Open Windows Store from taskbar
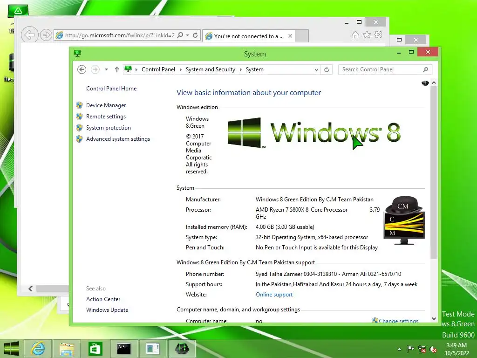477x358 pixels. click(x=95, y=349)
